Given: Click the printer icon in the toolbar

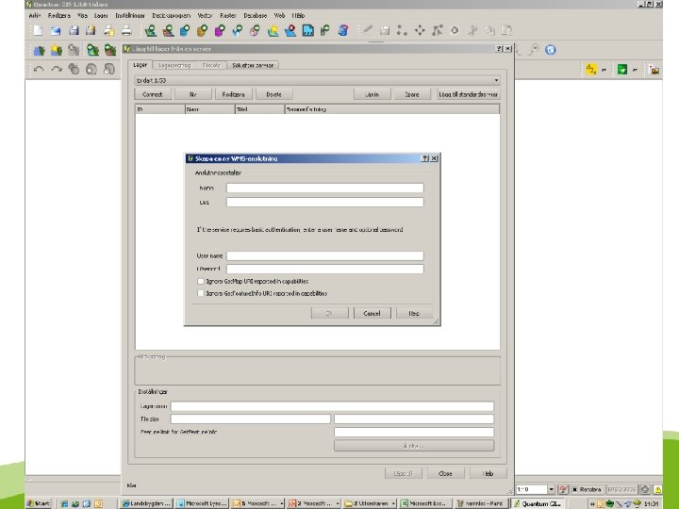Looking at the screenshot, I should tap(126, 30).
